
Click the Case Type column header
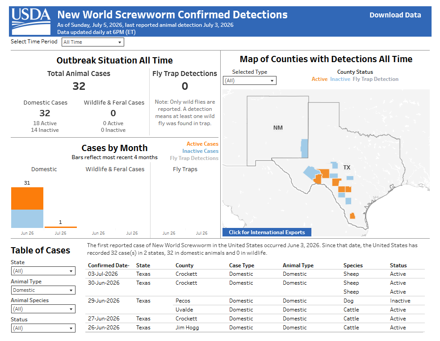tap(242, 265)
